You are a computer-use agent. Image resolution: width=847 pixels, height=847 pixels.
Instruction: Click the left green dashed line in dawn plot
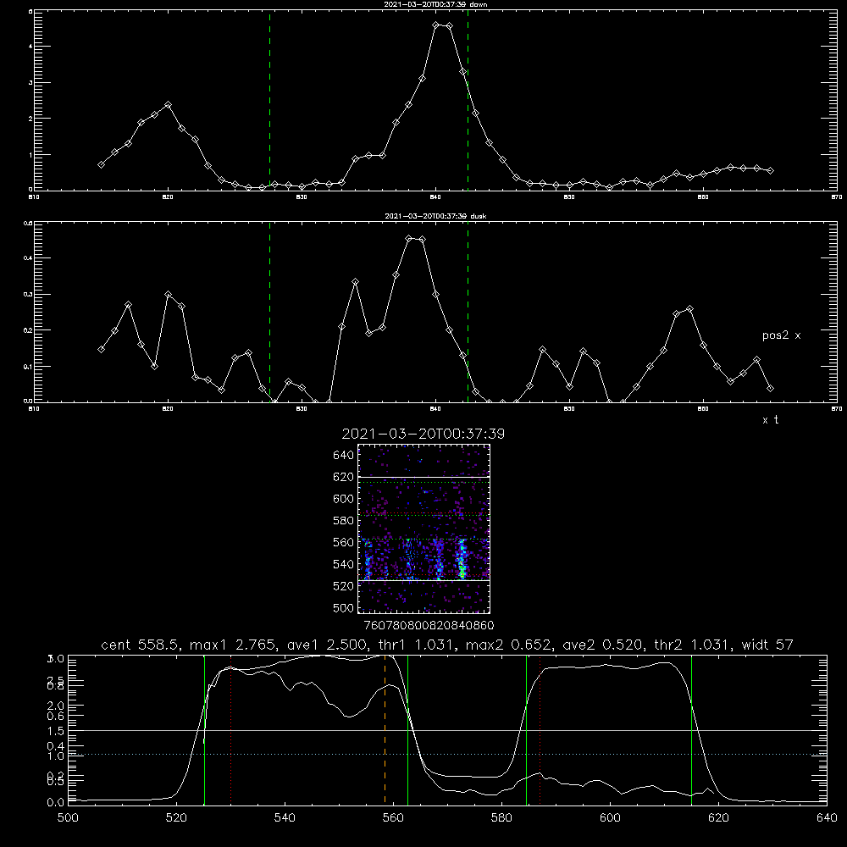269,100
